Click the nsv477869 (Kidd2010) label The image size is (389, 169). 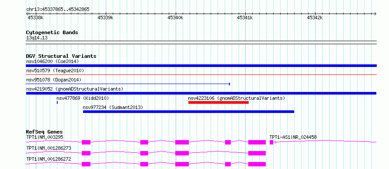(83, 98)
